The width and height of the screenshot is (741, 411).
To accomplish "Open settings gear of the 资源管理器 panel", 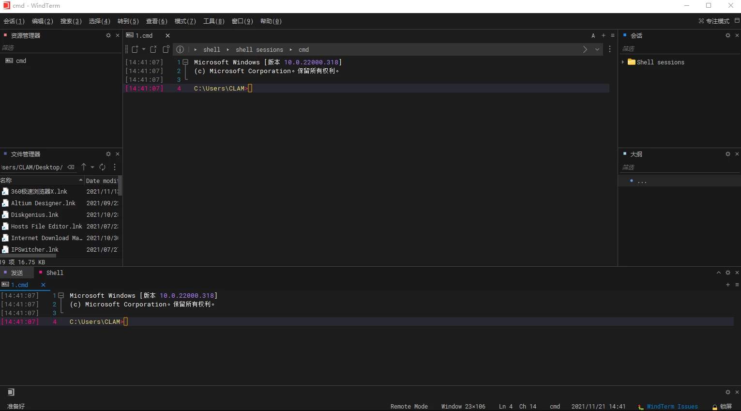I will coord(108,35).
